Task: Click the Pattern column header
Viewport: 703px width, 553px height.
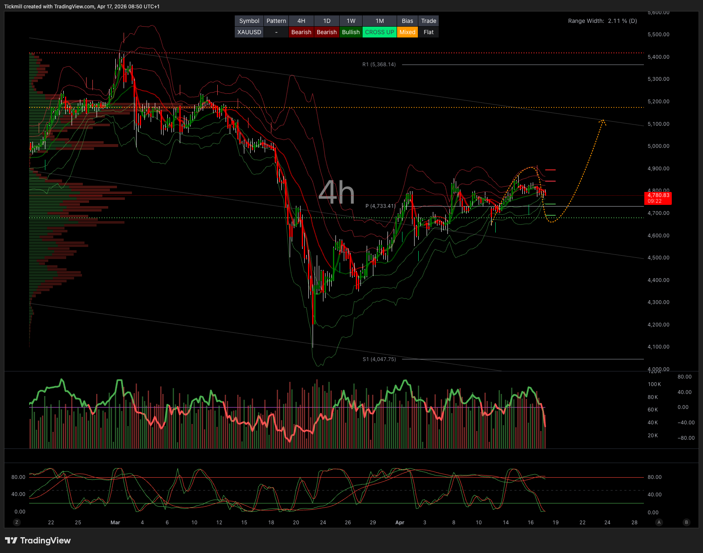Action: pyautogui.click(x=276, y=21)
